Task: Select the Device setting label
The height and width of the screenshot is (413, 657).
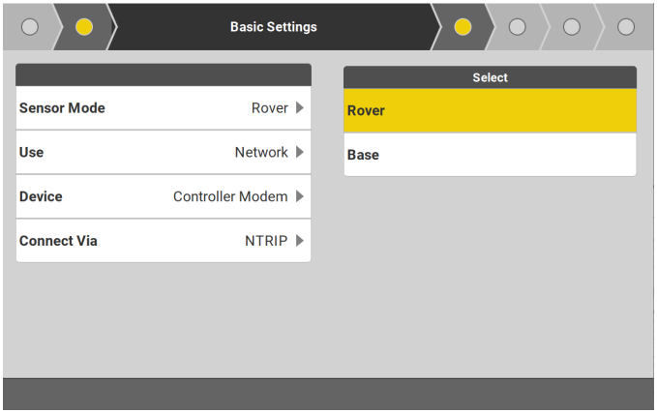Action: pyautogui.click(x=41, y=197)
